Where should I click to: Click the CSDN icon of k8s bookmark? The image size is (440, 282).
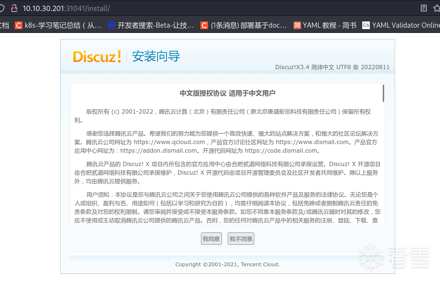(x=19, y=26)
